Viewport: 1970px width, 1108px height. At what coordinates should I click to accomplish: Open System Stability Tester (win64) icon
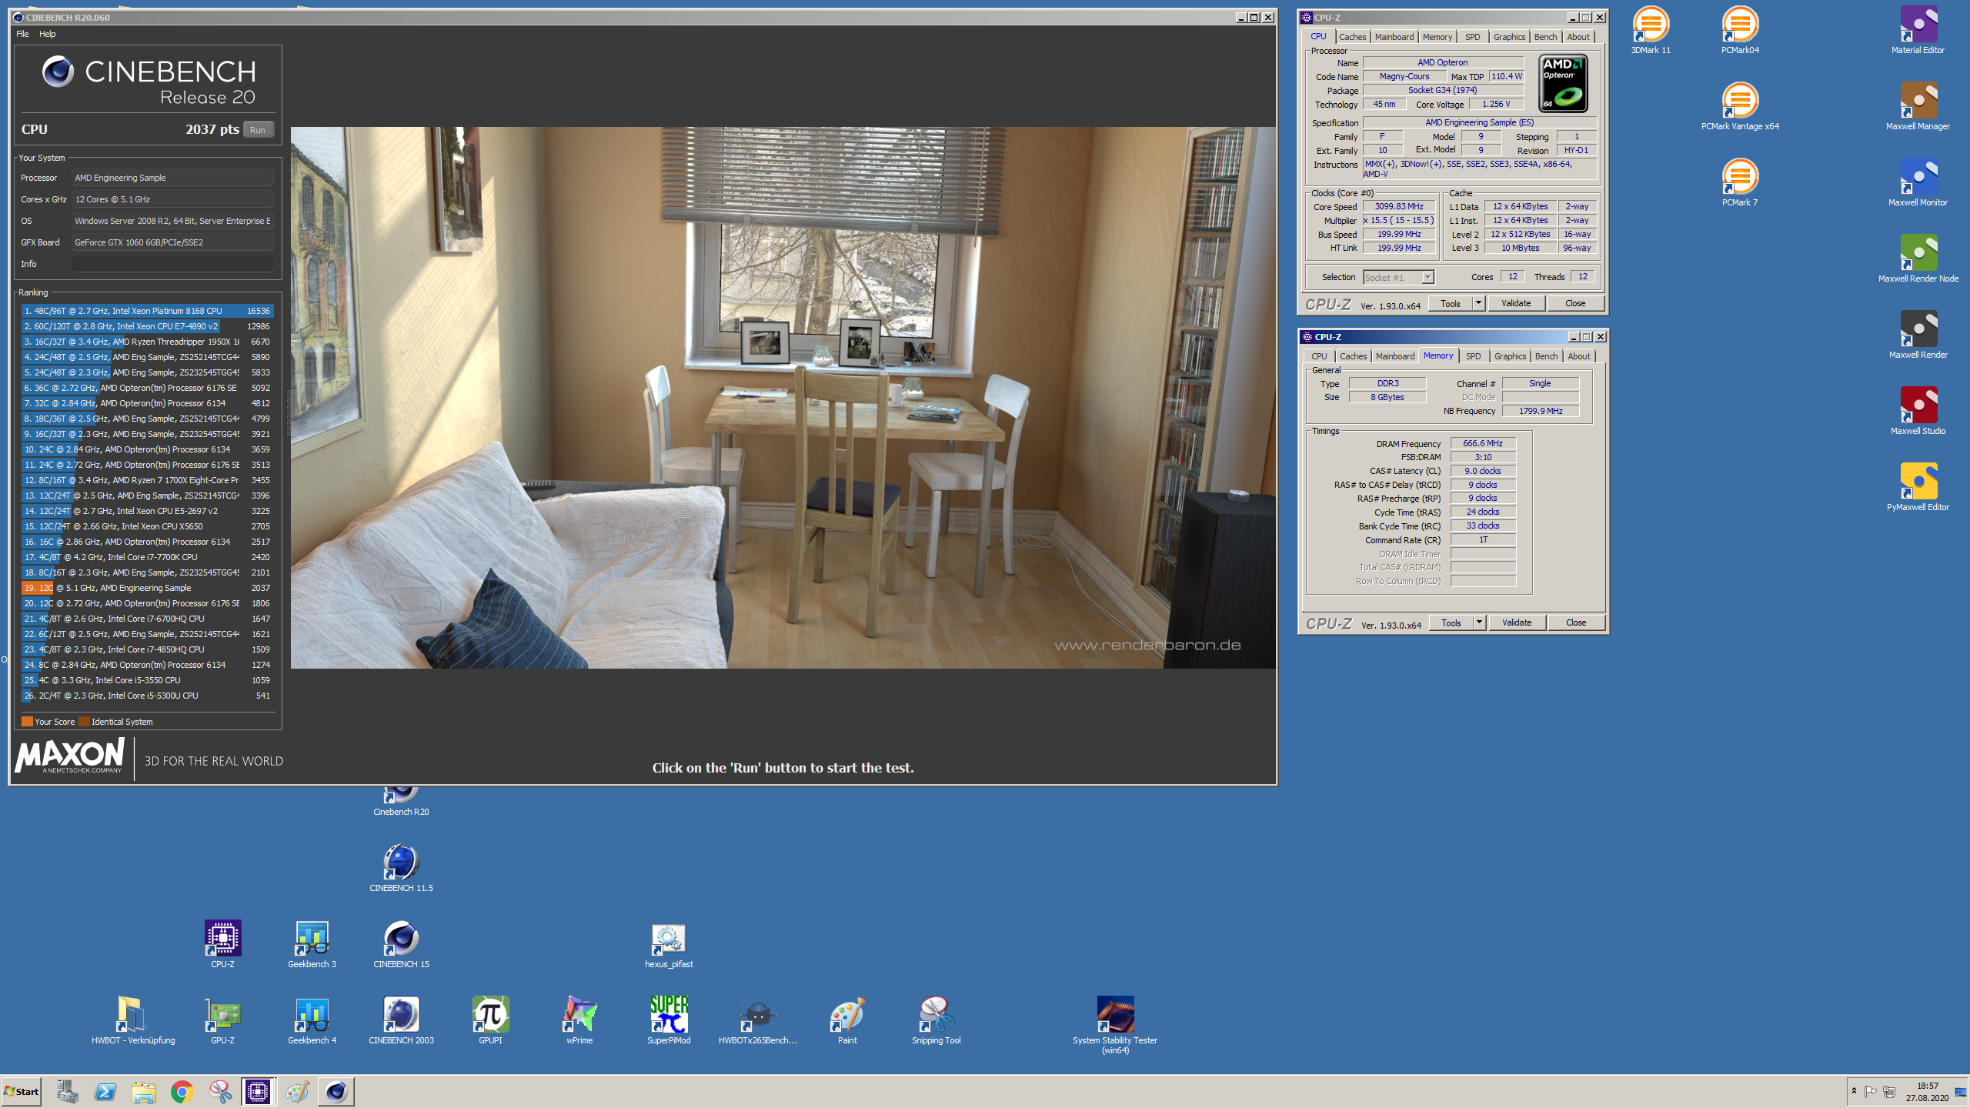[1115, 1025]
